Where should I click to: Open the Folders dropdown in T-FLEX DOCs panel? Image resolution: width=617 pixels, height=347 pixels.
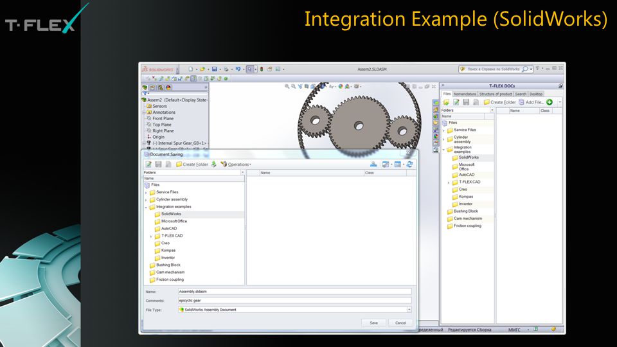tap(492, 110)
